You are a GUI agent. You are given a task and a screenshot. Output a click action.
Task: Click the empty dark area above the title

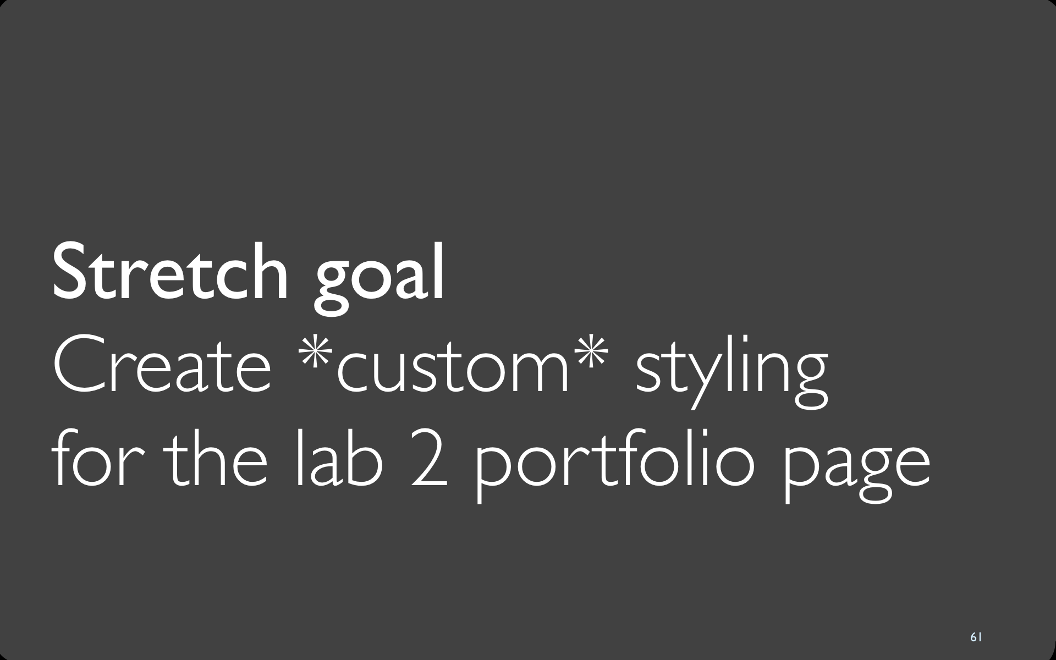528,121
